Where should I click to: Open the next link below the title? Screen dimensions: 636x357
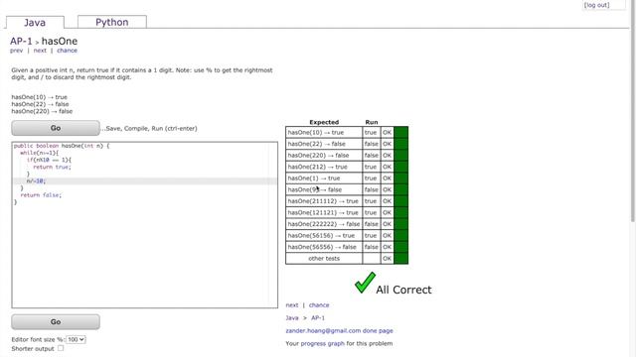tap(40, 51)
